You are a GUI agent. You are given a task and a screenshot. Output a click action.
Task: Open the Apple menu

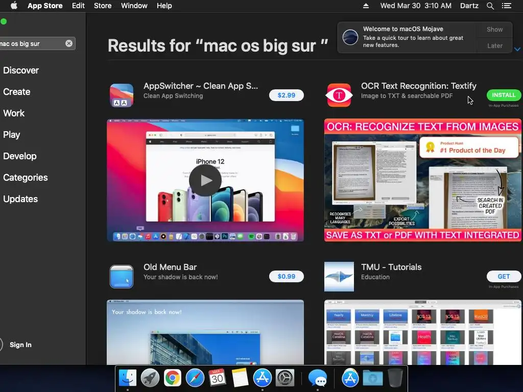click(14, 6)
